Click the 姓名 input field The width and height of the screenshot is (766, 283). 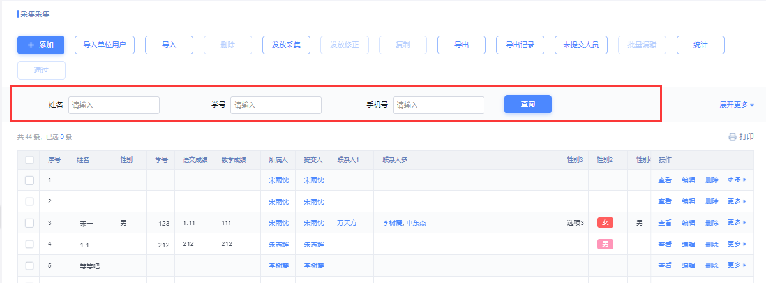click(114, 105)
